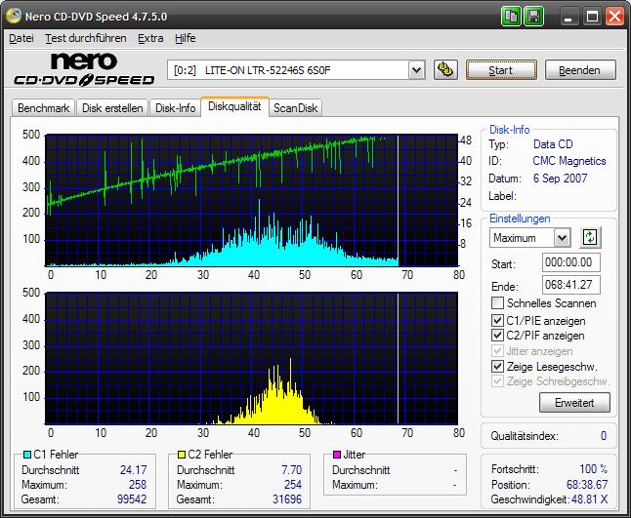Open the Extra menu

click(150, 38)
